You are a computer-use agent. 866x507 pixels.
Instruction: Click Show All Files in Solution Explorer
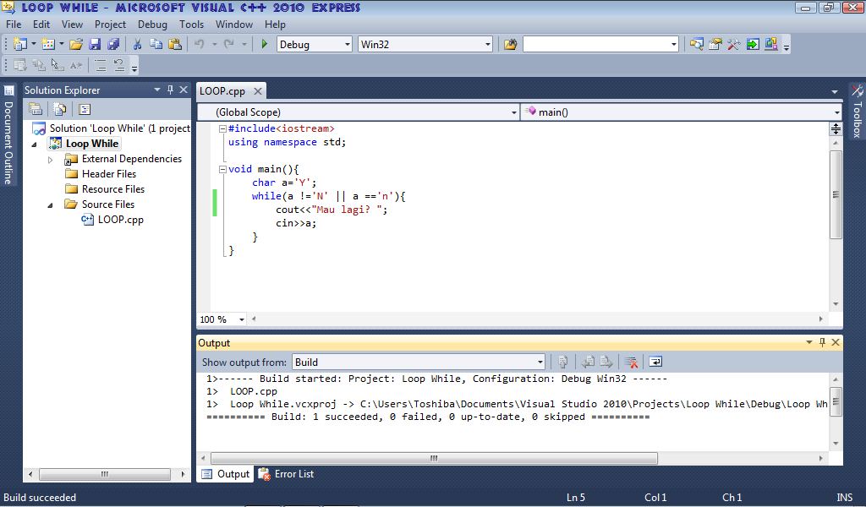(x=60, y=109)
